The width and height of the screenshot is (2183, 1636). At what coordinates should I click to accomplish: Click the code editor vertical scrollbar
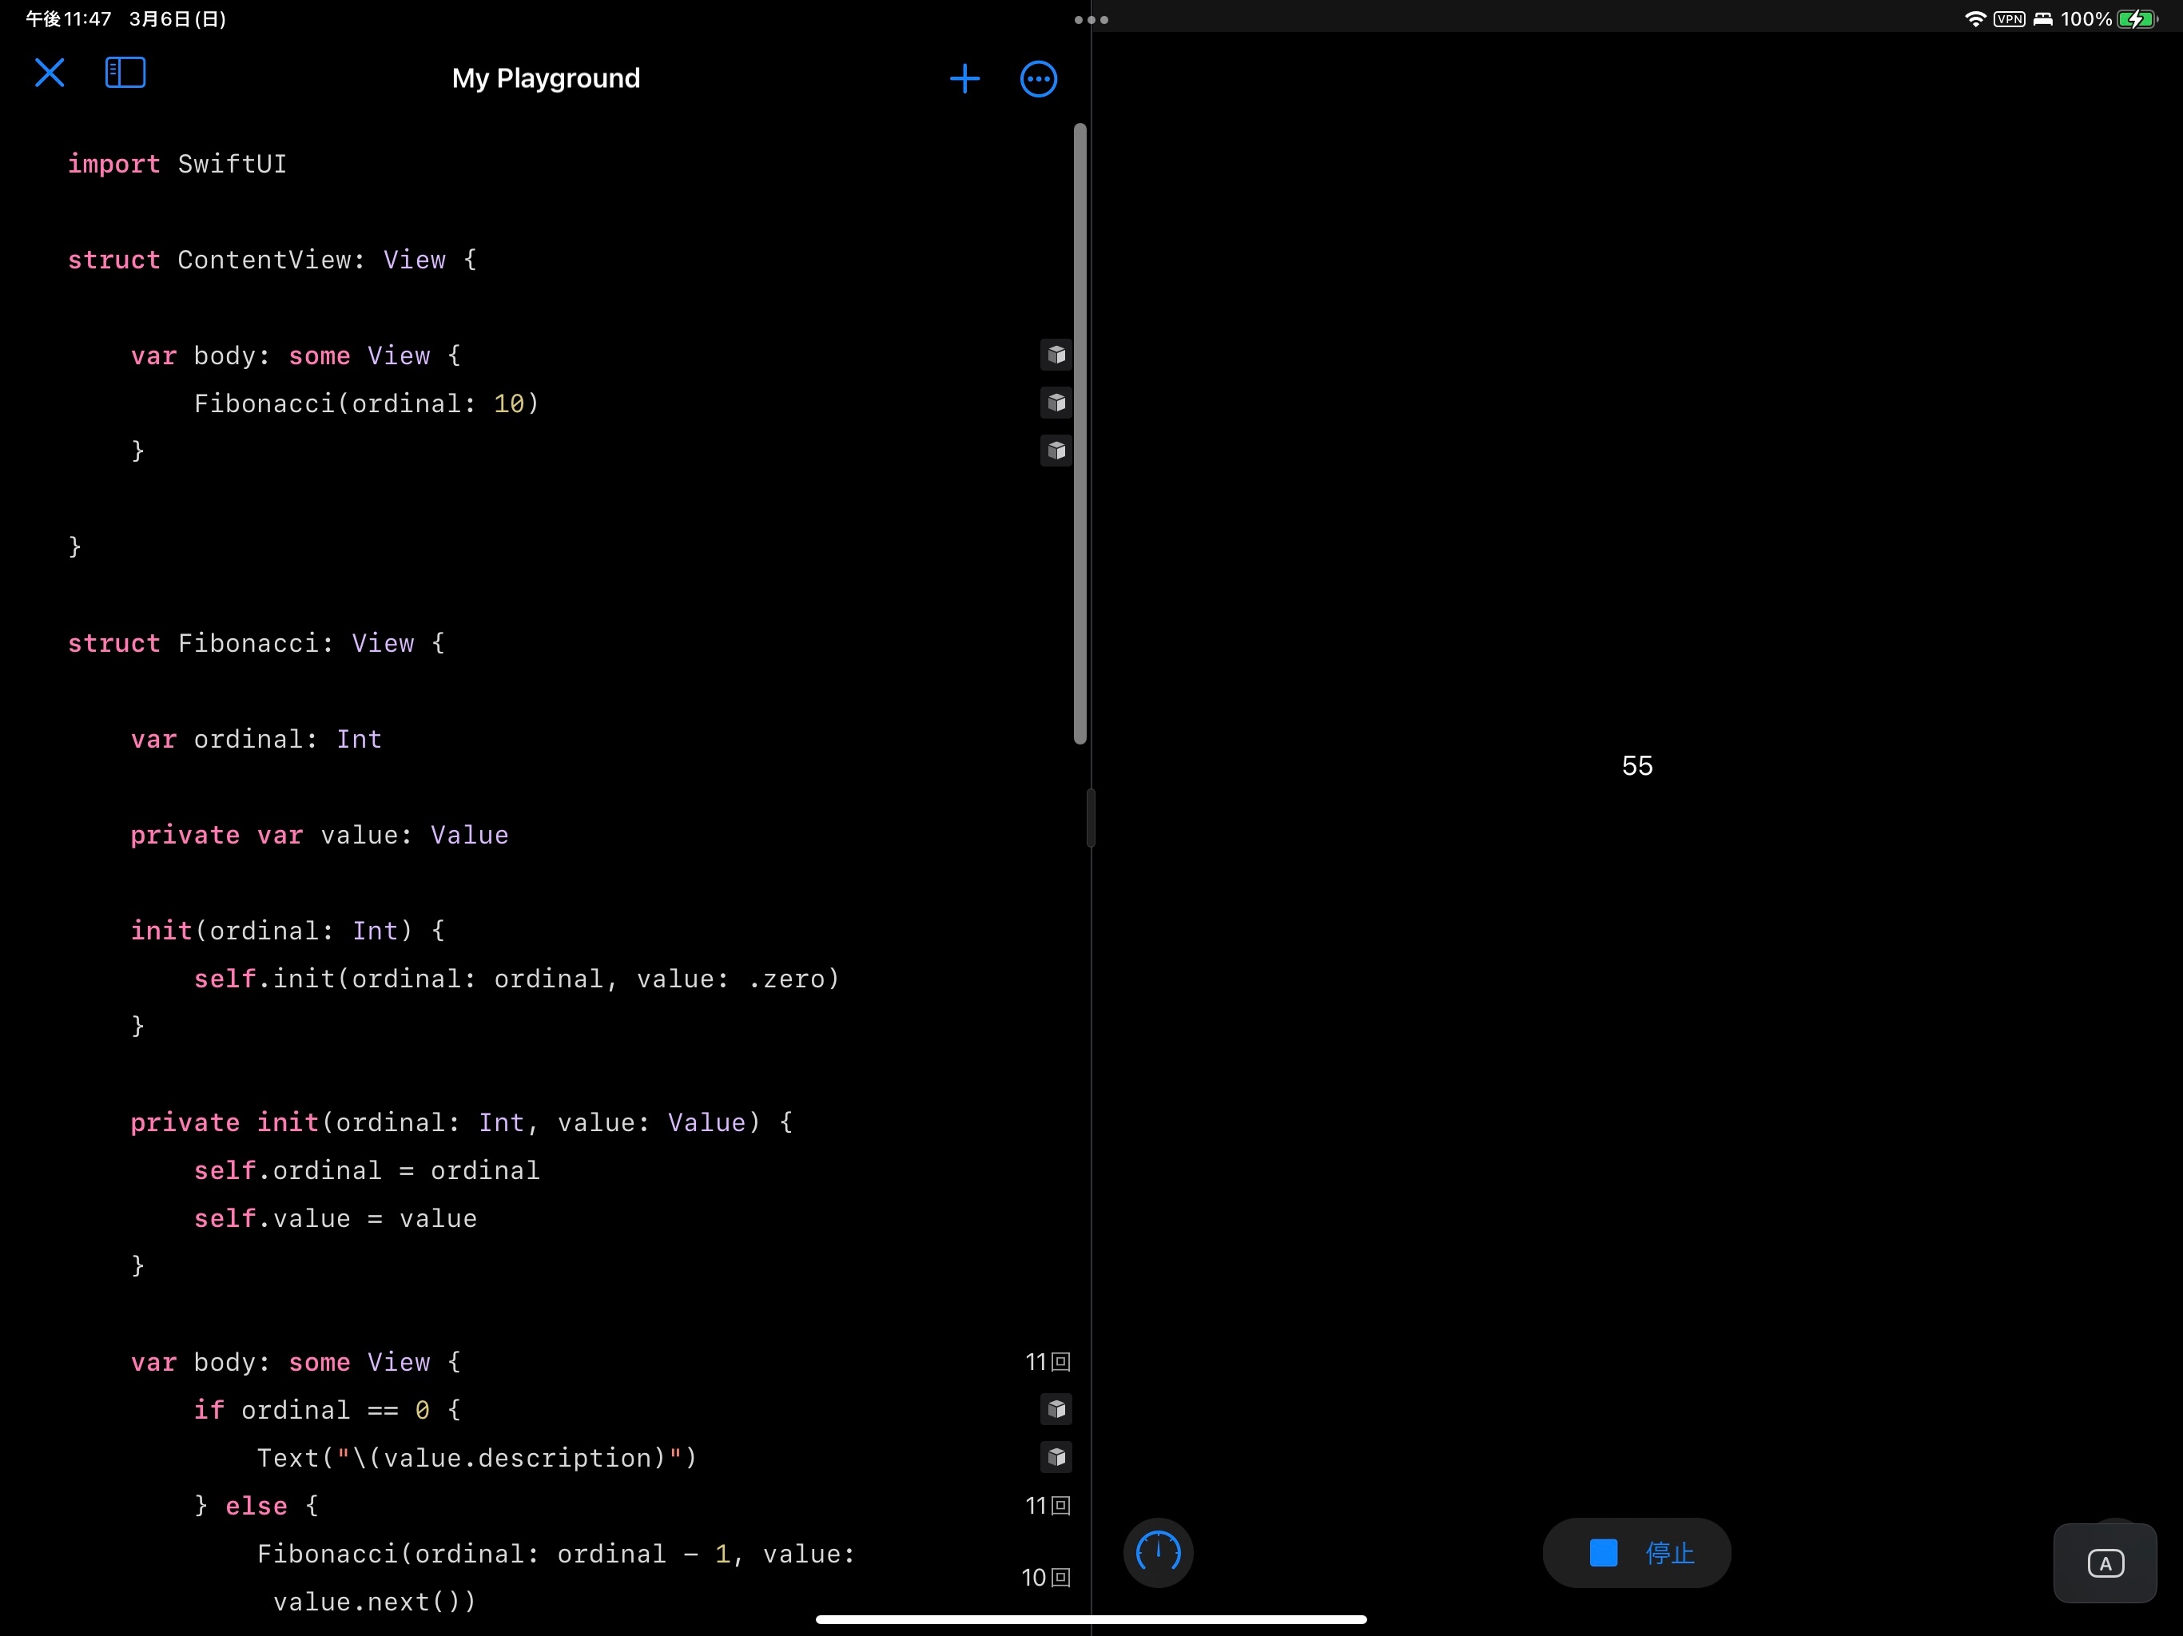[1080, 434]
